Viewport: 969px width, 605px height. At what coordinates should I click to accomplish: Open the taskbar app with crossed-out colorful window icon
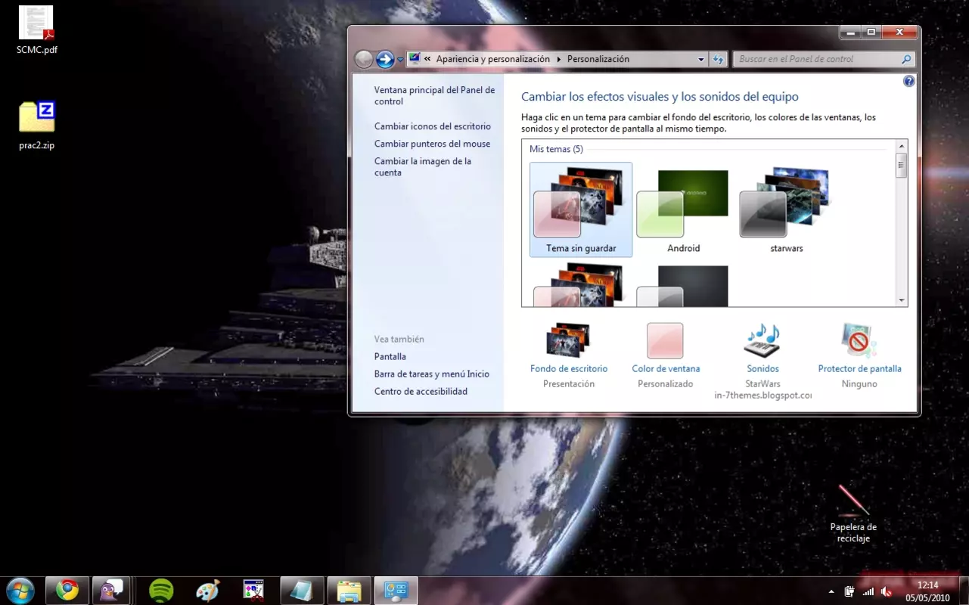point(253,591)
